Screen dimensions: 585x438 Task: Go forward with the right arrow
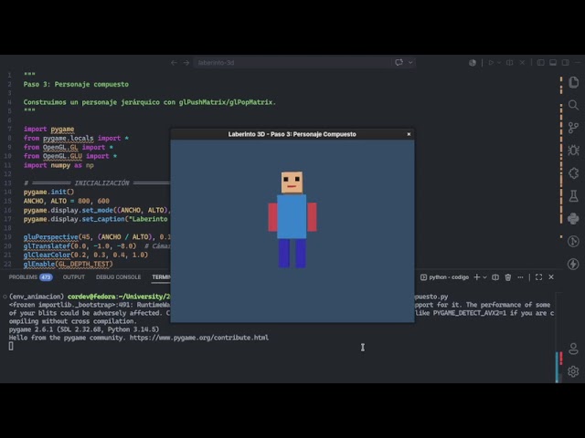[186, 63]
